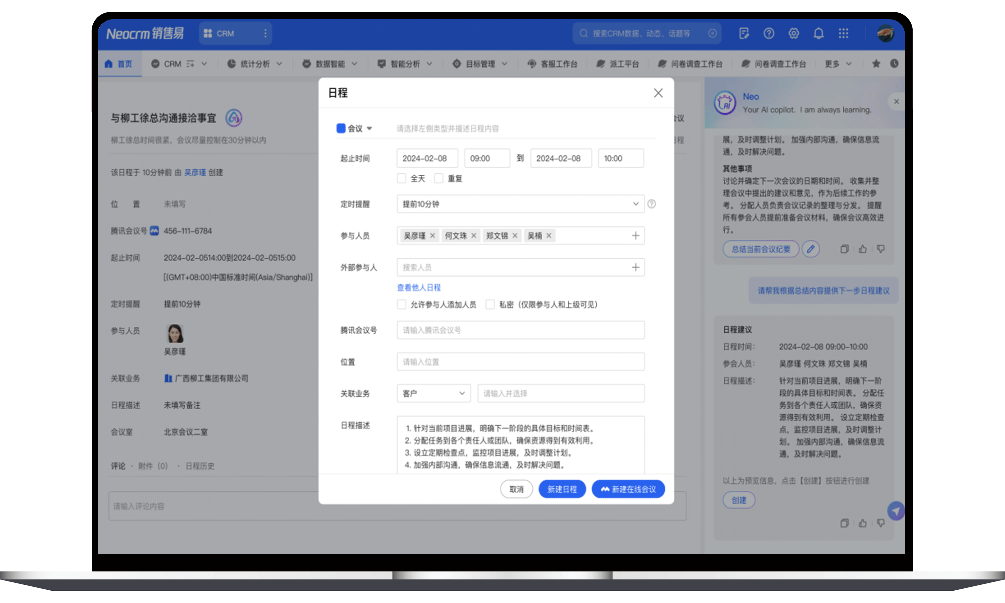The width and height of the screenshot is (1005, 603).
Task: Click the edit pencil beside 总结当前会议纪要
Action: click(x=811, y=249)
